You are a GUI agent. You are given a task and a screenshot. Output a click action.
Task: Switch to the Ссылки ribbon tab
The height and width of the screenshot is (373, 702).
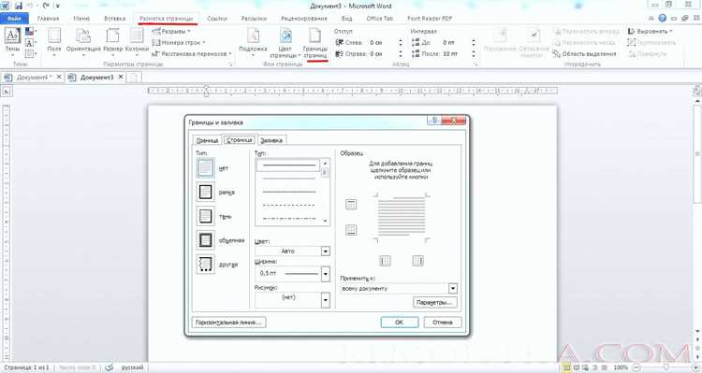click(x=217, y=19)
